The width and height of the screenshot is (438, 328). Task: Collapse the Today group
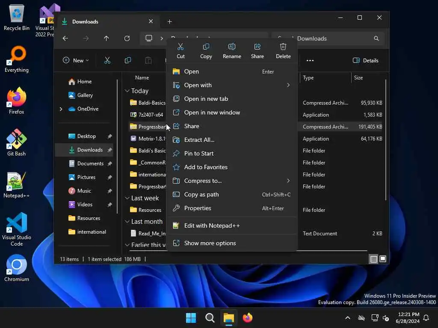click(x=127, y=91)
